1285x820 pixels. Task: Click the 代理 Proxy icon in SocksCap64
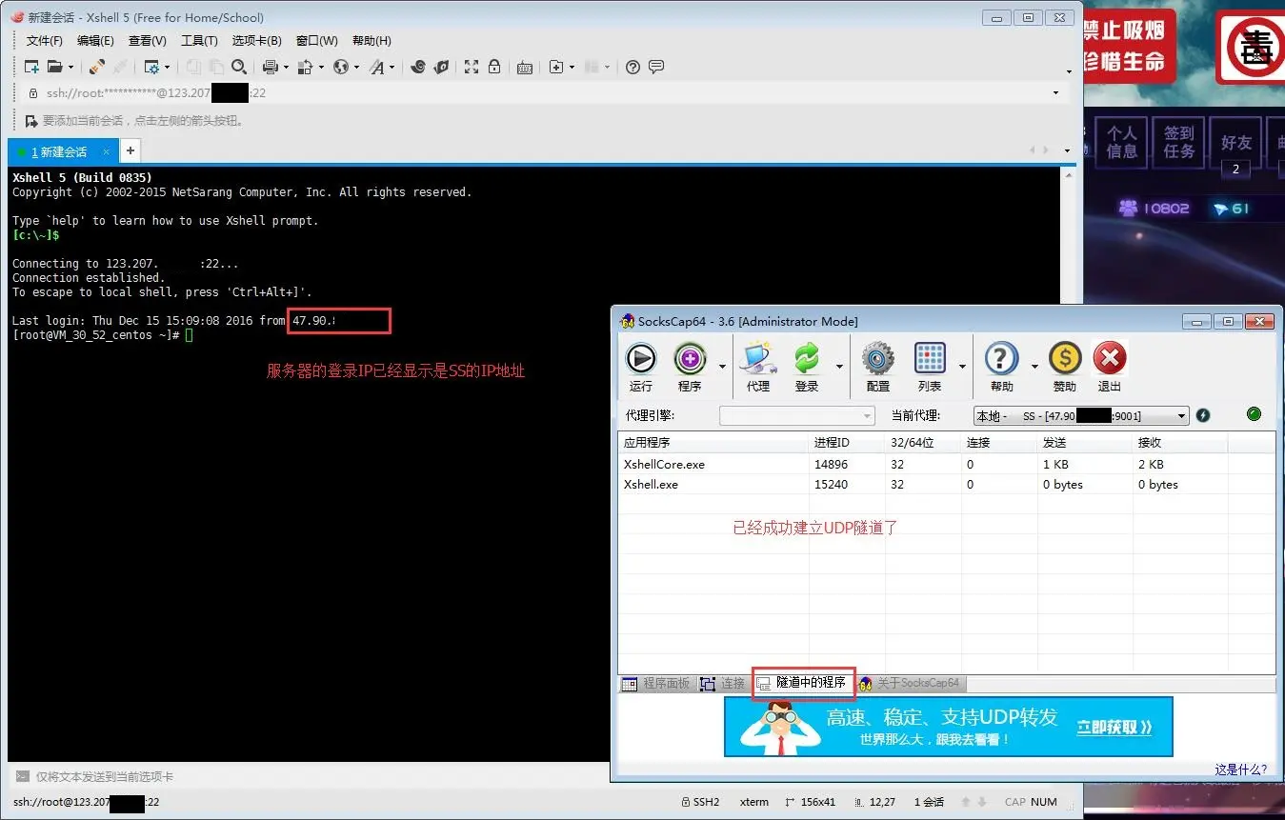tap(758, 359)
